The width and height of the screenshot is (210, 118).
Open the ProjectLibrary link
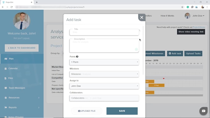click(199, 27)
